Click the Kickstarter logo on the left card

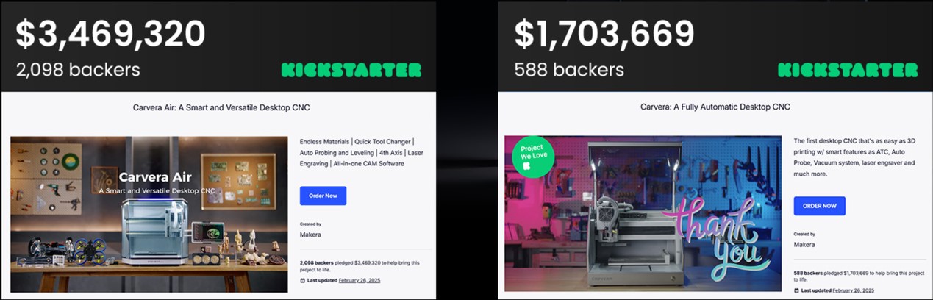pos(351,71)
